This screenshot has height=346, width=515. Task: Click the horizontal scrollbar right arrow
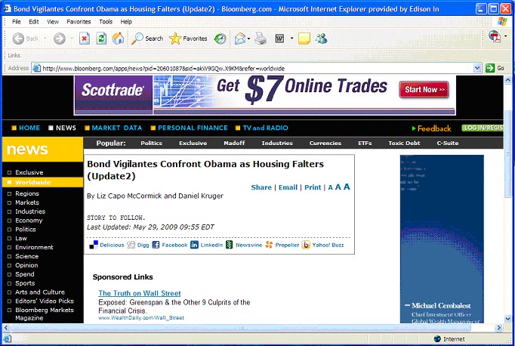point(499,328)
